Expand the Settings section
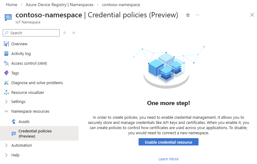The image size is (257, 164). pyautogui.click(x=6, y=102)
